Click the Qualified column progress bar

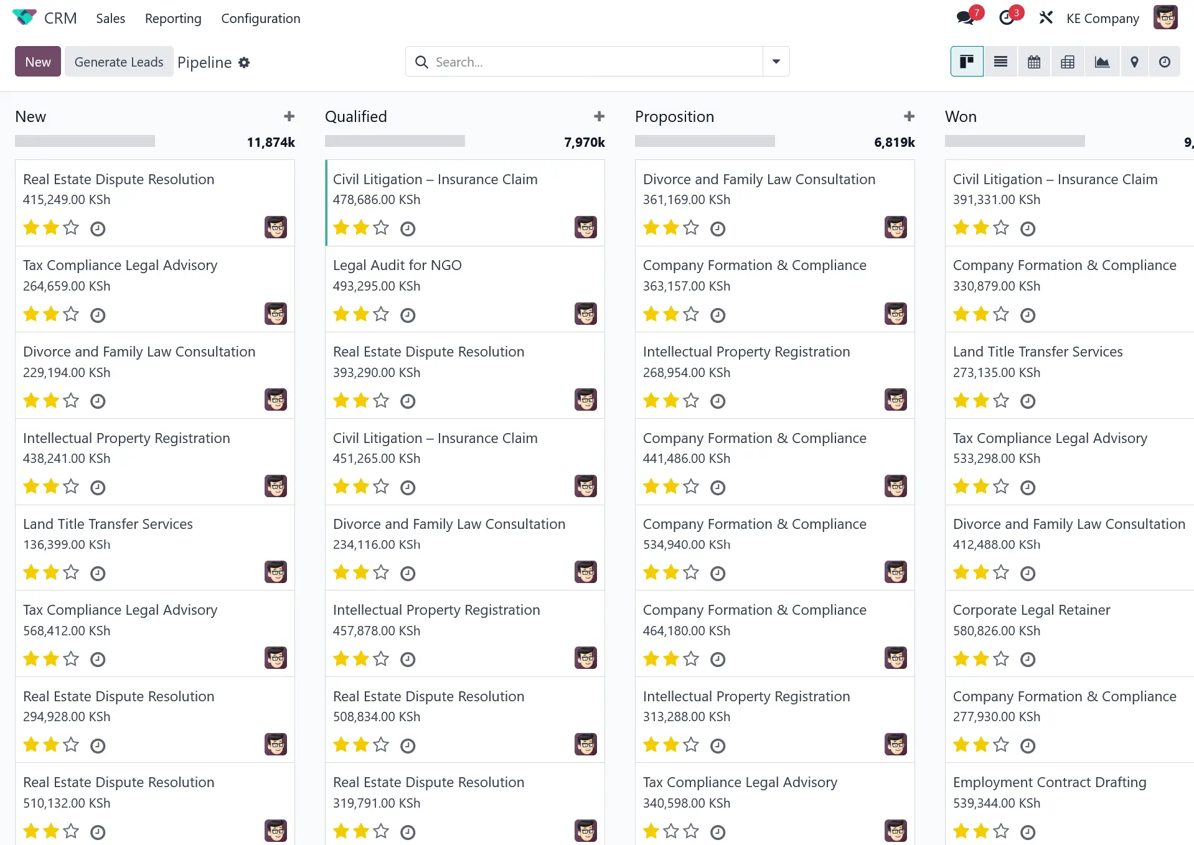[x=395, y=141]
